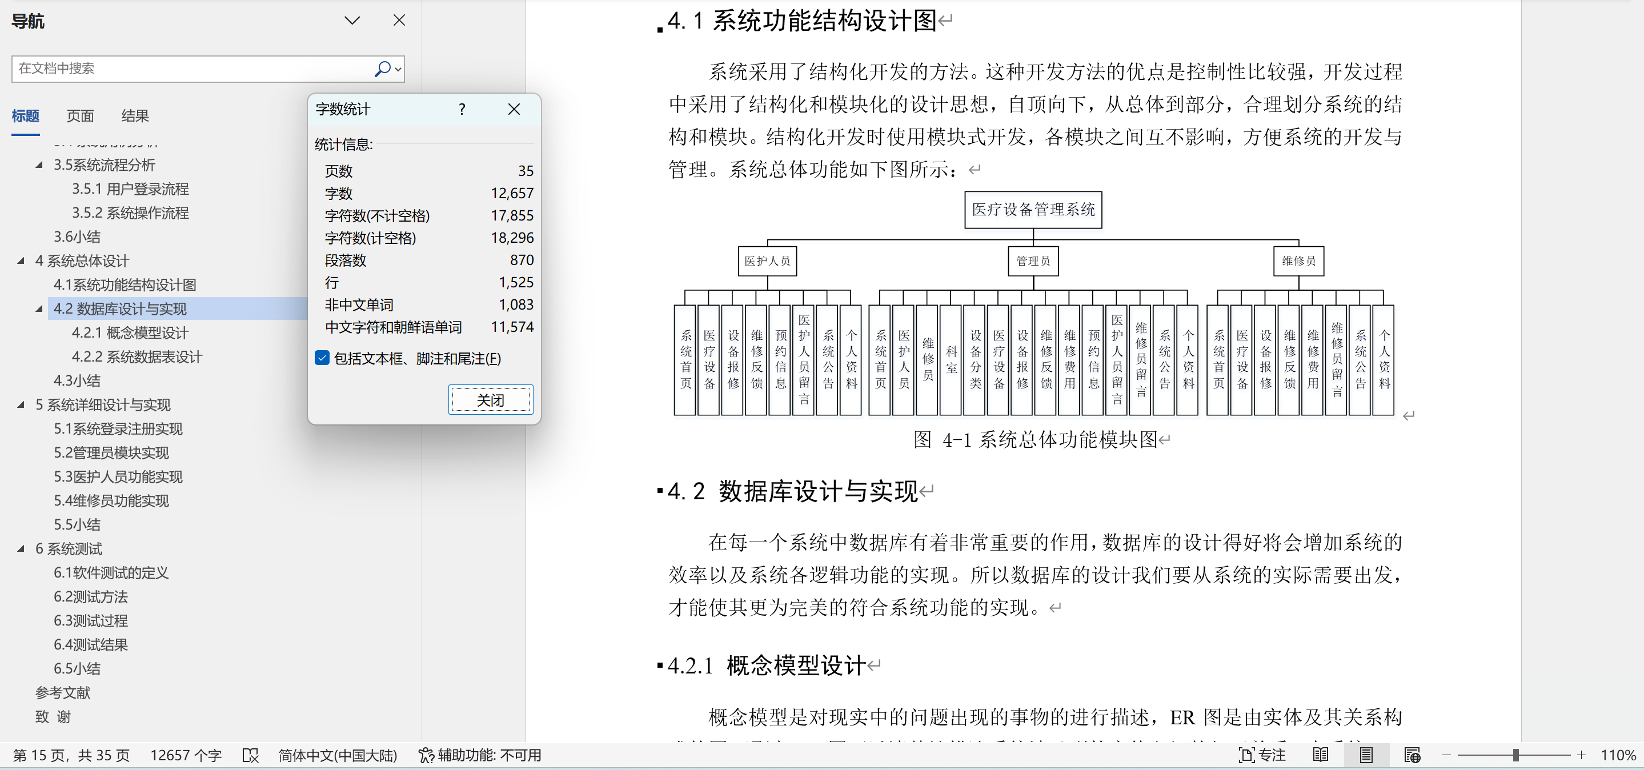This screenshot has height=770, width=1644.
Task: Go to heading 参考文献
Action: click(x=62, y=693)
